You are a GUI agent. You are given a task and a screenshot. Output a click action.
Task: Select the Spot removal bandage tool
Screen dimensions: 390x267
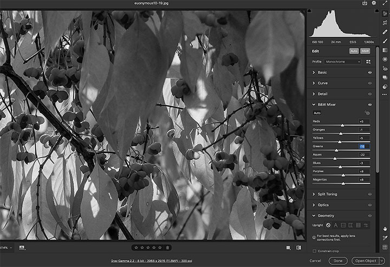385,32
